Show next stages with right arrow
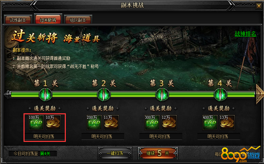 [x=260, y=94]
